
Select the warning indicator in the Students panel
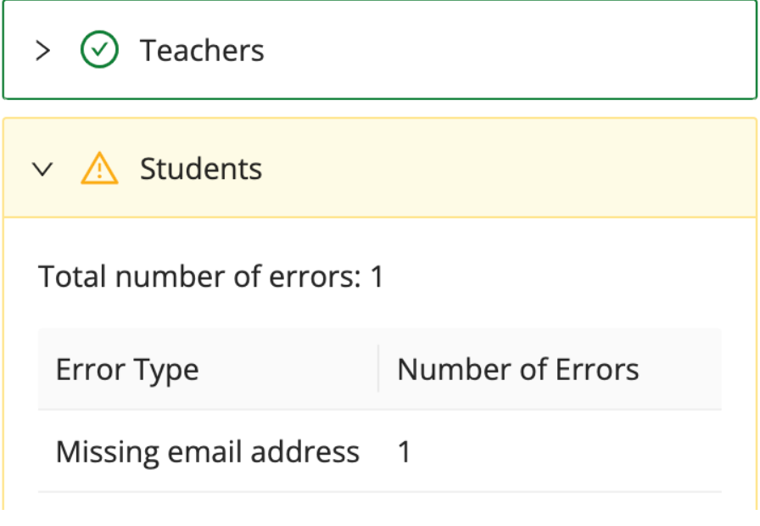pos(99,168)
